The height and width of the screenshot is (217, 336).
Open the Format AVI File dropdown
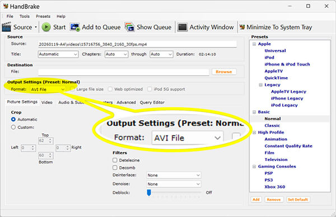48,89
